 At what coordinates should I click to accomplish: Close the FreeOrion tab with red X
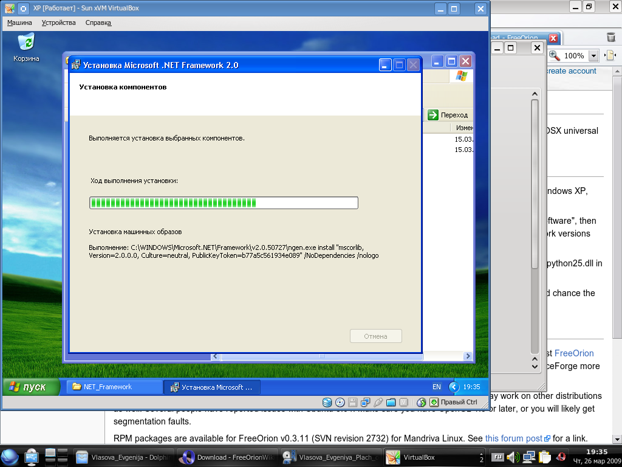[553, 38]
